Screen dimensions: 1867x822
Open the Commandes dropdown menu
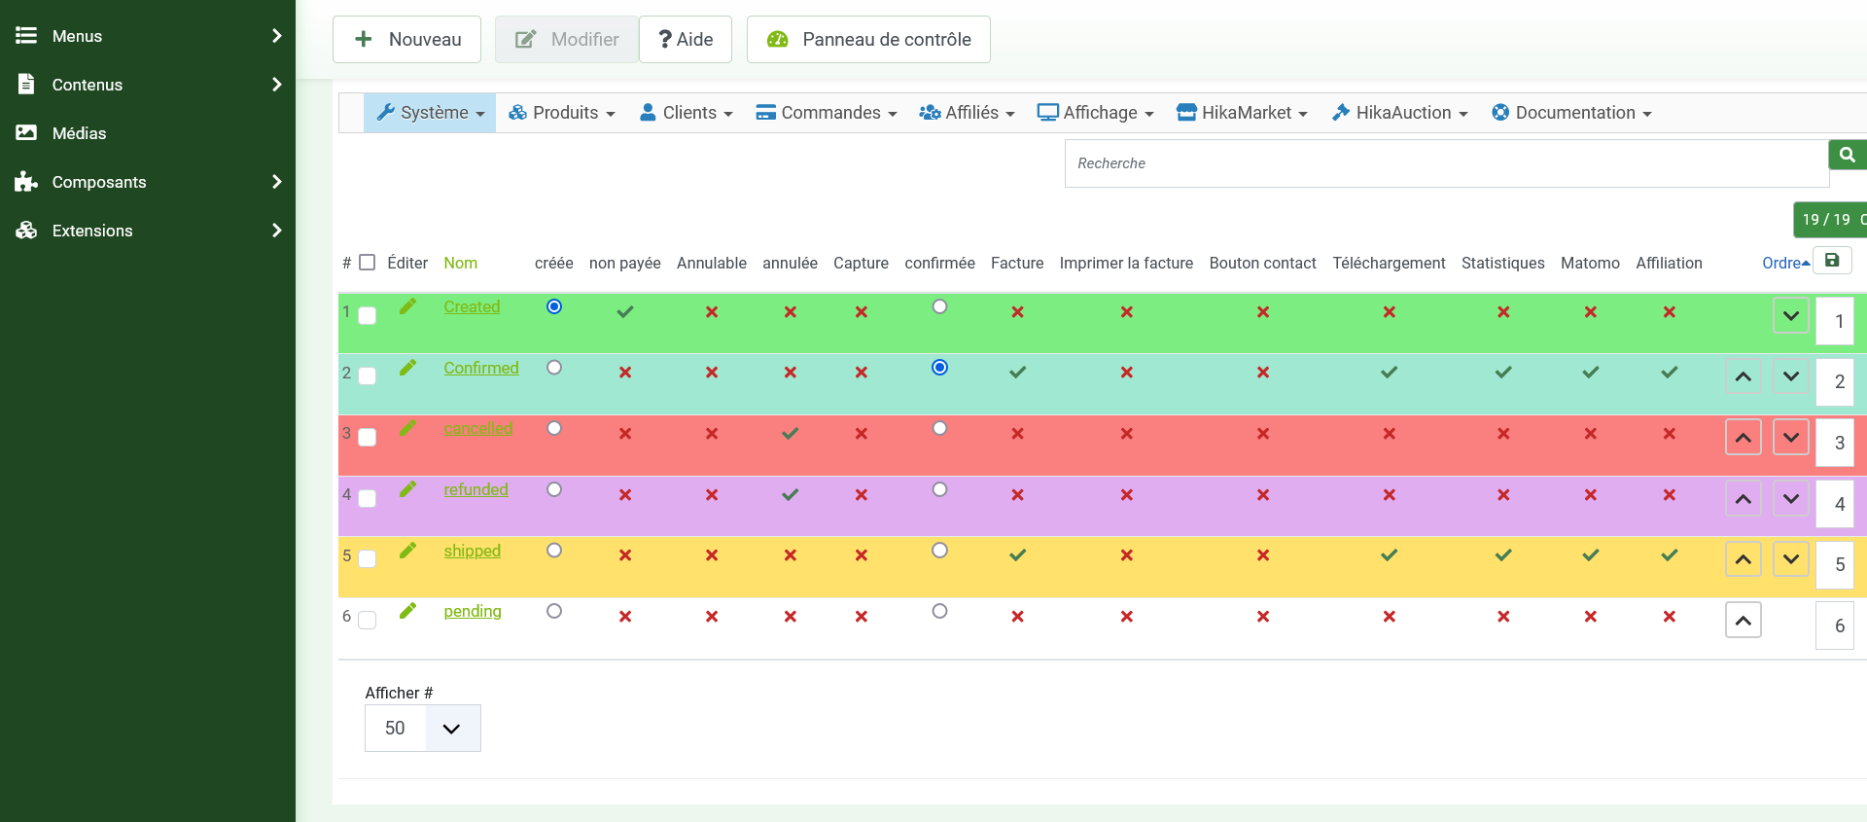point(827,113)
